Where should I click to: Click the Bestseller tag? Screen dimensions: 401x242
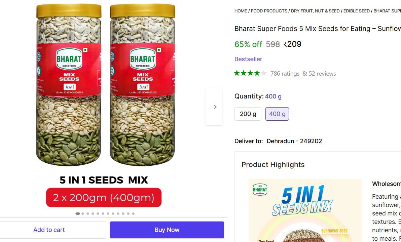click(248, 59)
